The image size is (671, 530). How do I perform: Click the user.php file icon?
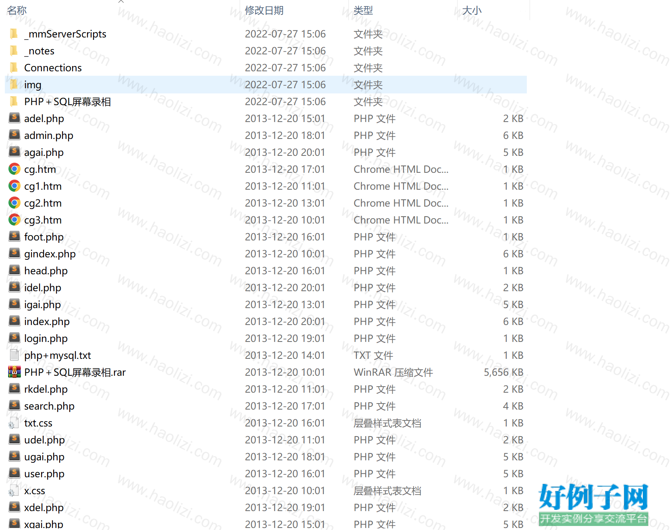pyautogui.click(x=14, y=473)
